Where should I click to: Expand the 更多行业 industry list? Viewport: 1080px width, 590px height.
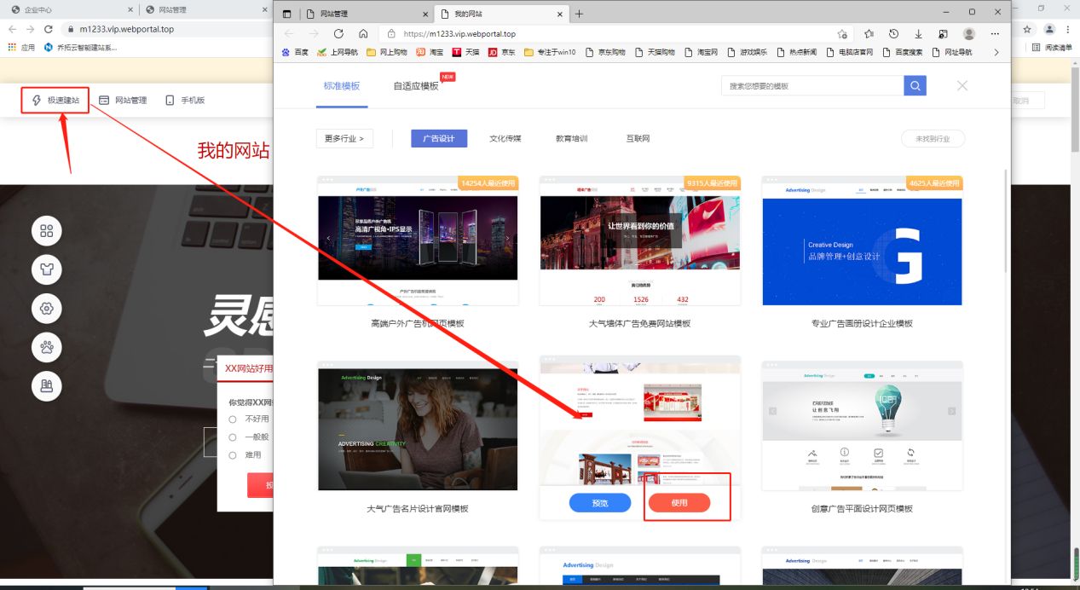(344, 138)
